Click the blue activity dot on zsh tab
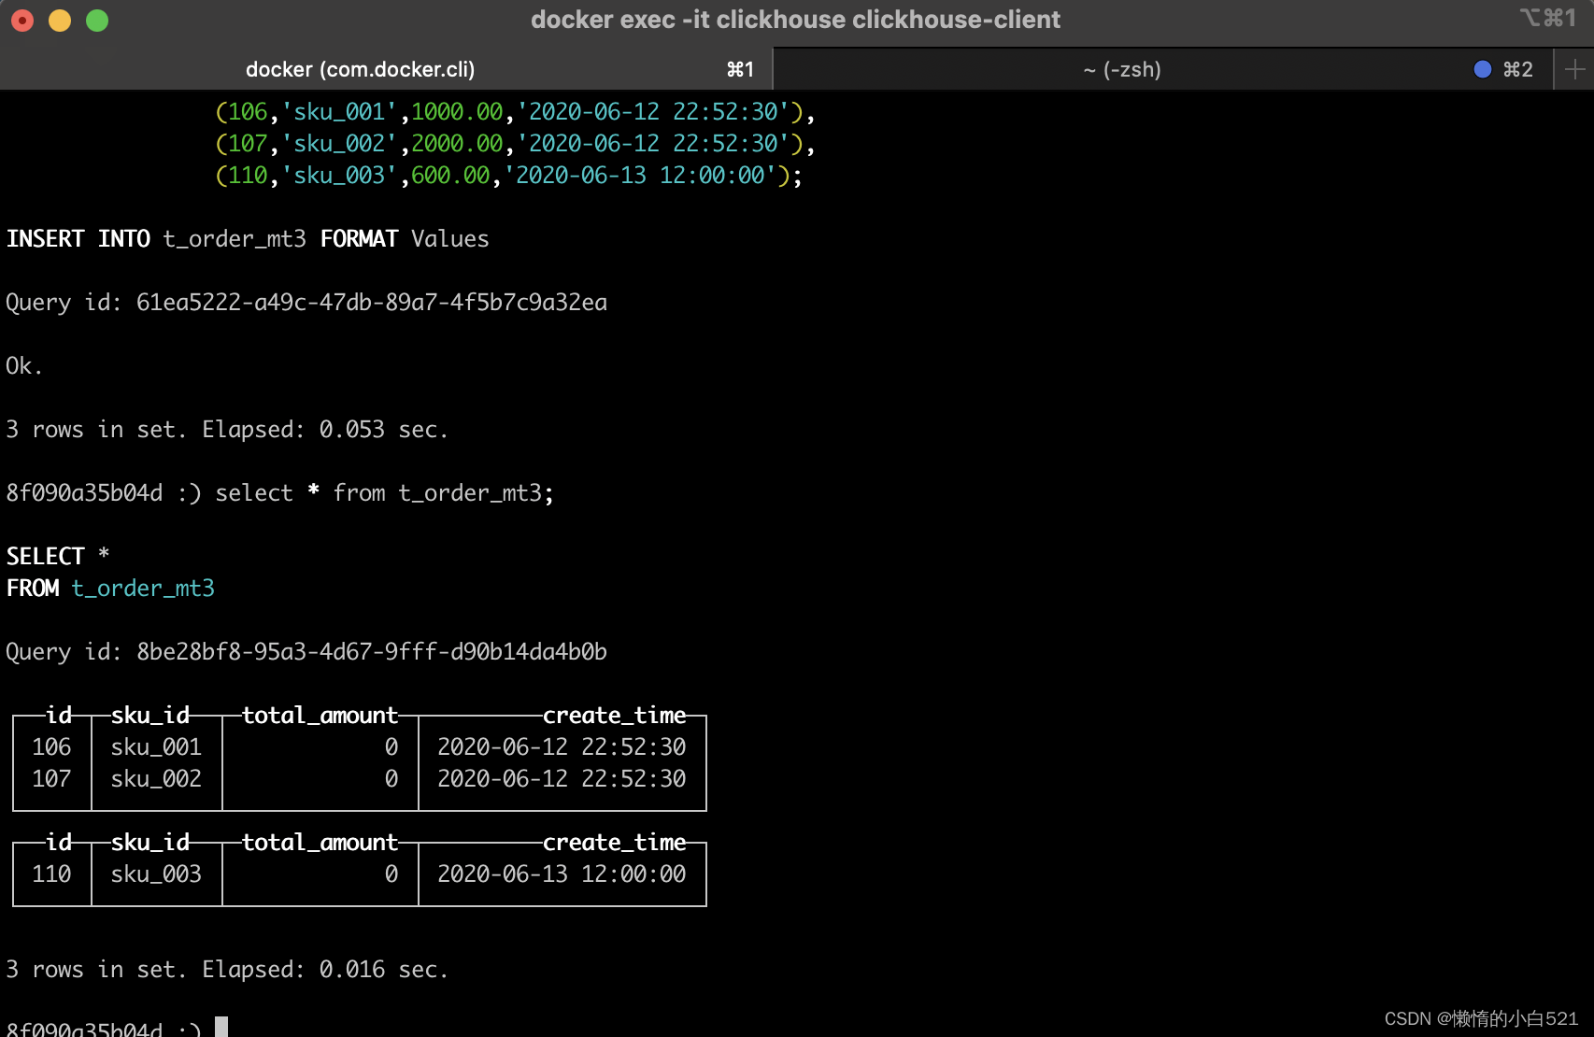 1482,69
